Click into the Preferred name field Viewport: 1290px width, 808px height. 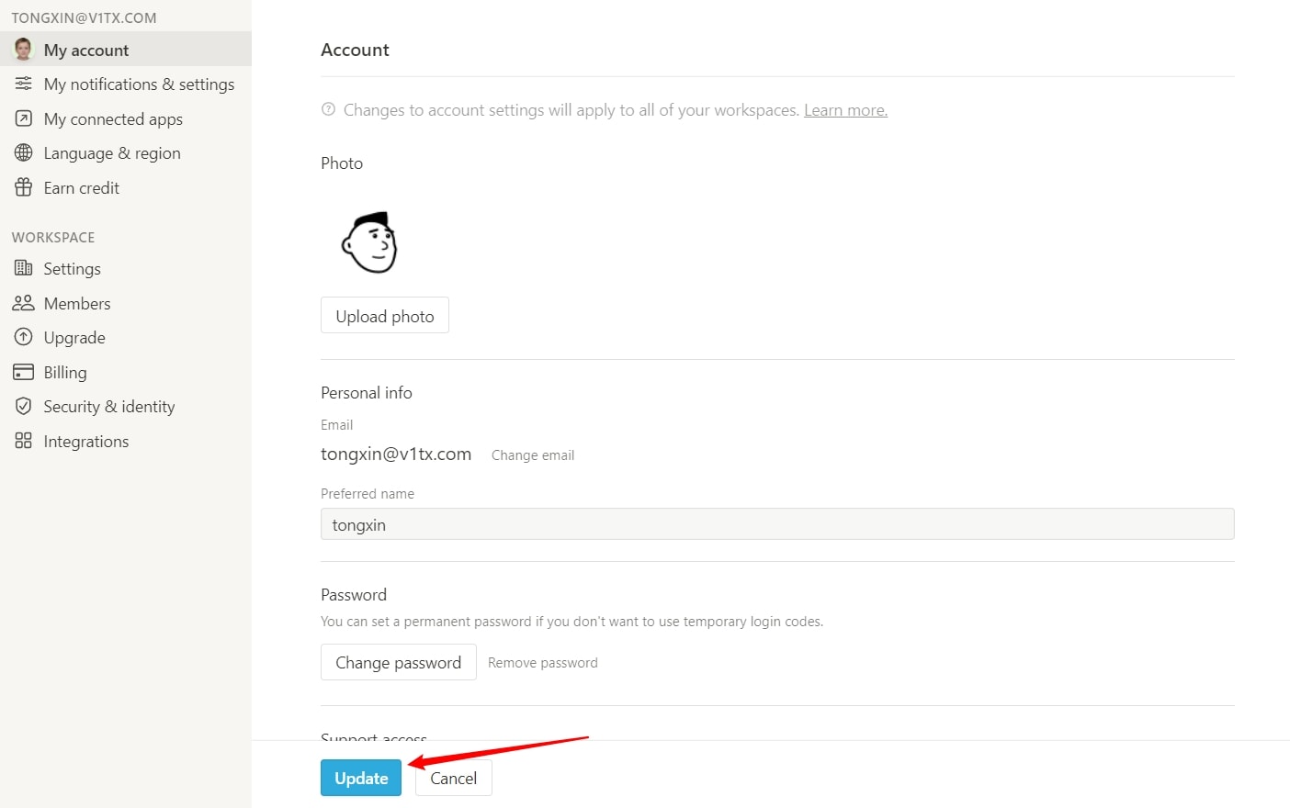(x=776, y=524)
